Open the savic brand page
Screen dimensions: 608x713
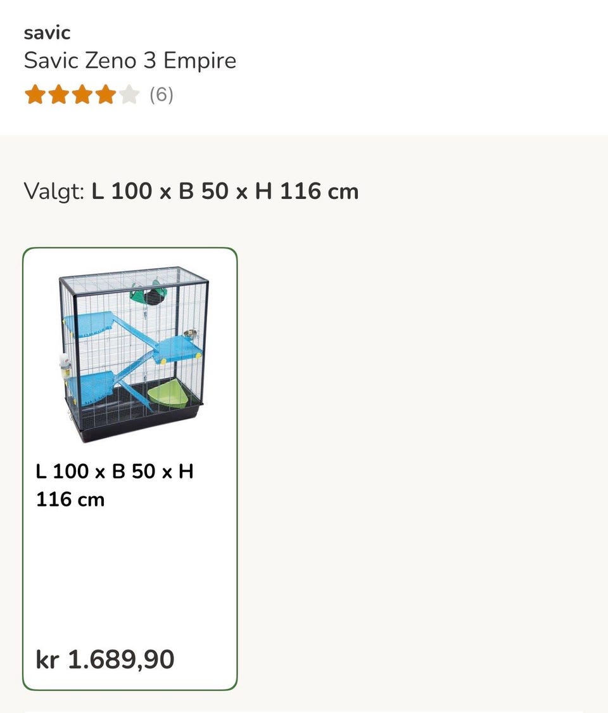click(47, 32)
